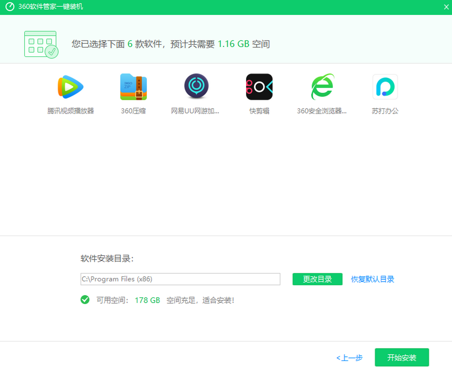Click the green checkmark space status icon

click(85, 300)
